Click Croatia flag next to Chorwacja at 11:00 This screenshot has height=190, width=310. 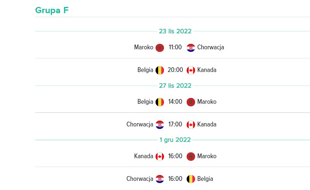click(x=191, y=48)
